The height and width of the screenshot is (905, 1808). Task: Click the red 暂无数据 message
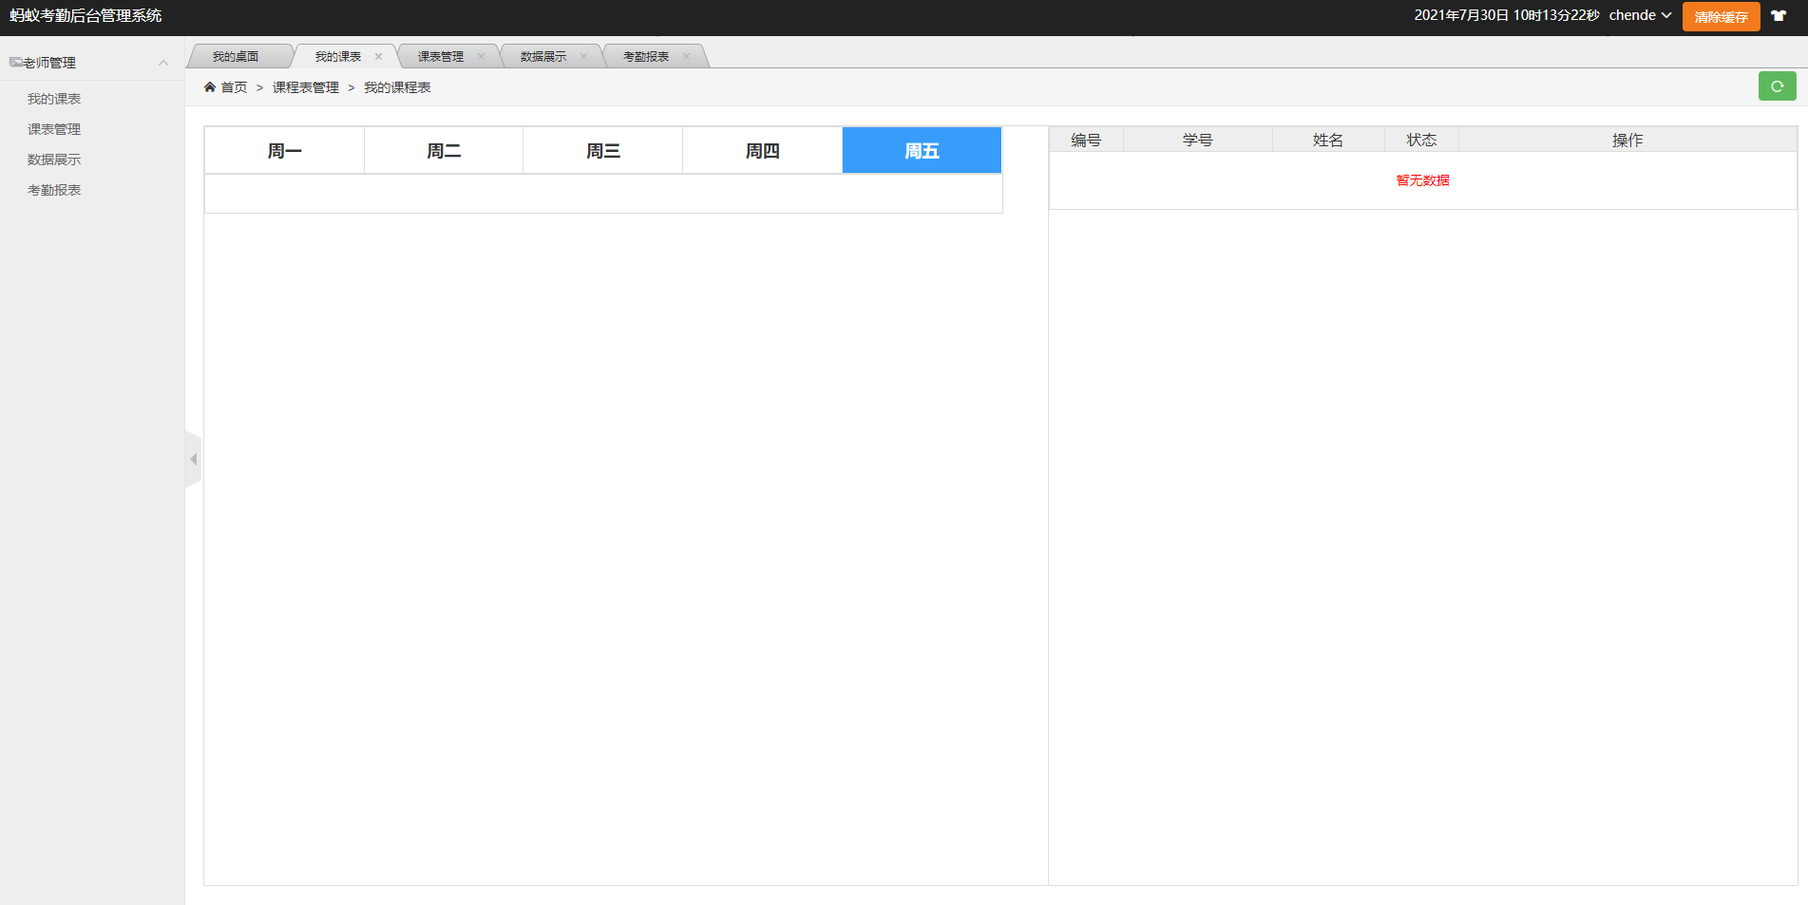point(1422,180)
